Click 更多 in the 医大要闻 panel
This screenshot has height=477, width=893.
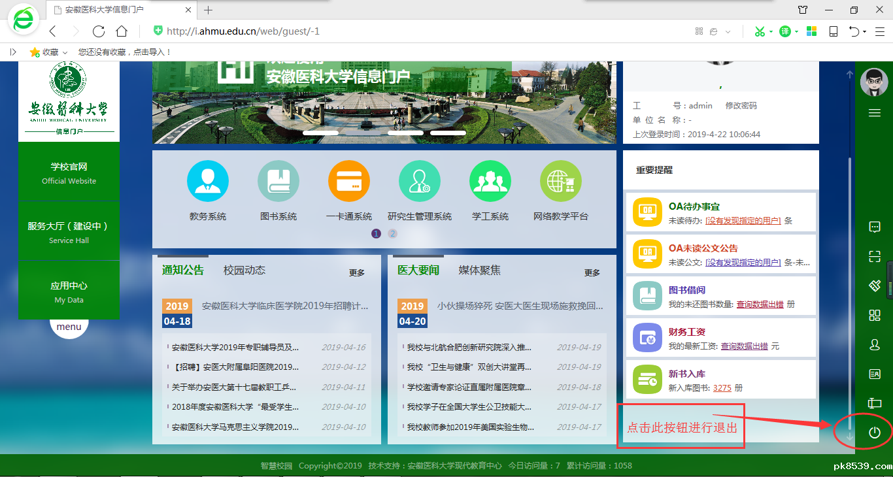pyautogui.click(x=592, y=273)
